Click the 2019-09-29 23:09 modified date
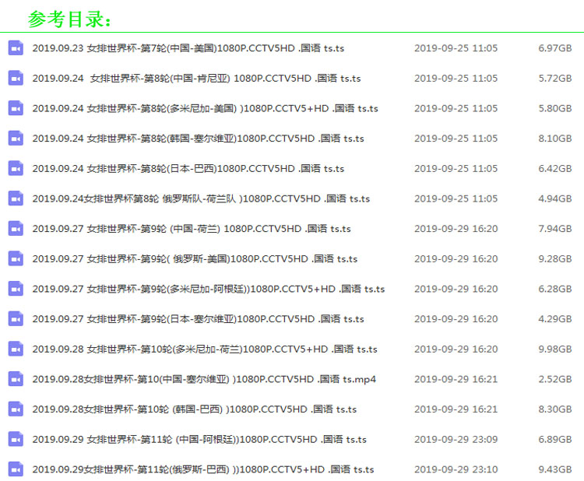The width and height of the screenshot is (584, 481). [456, 440]
